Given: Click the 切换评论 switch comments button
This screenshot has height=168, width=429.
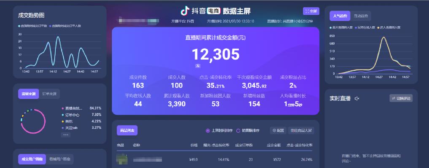Looking at the screenshot, I should [401, 98].
